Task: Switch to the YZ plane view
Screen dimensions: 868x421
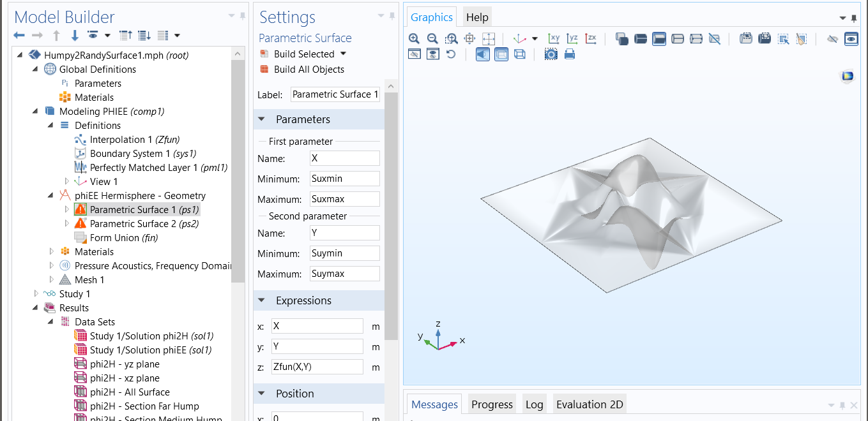Action: [572, 39]
